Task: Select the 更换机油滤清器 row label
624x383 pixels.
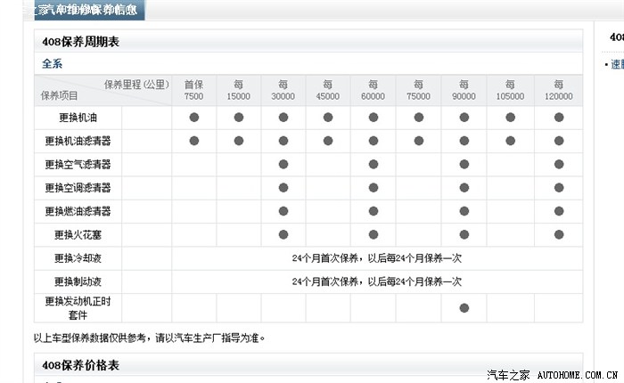Action: [78, 141]
